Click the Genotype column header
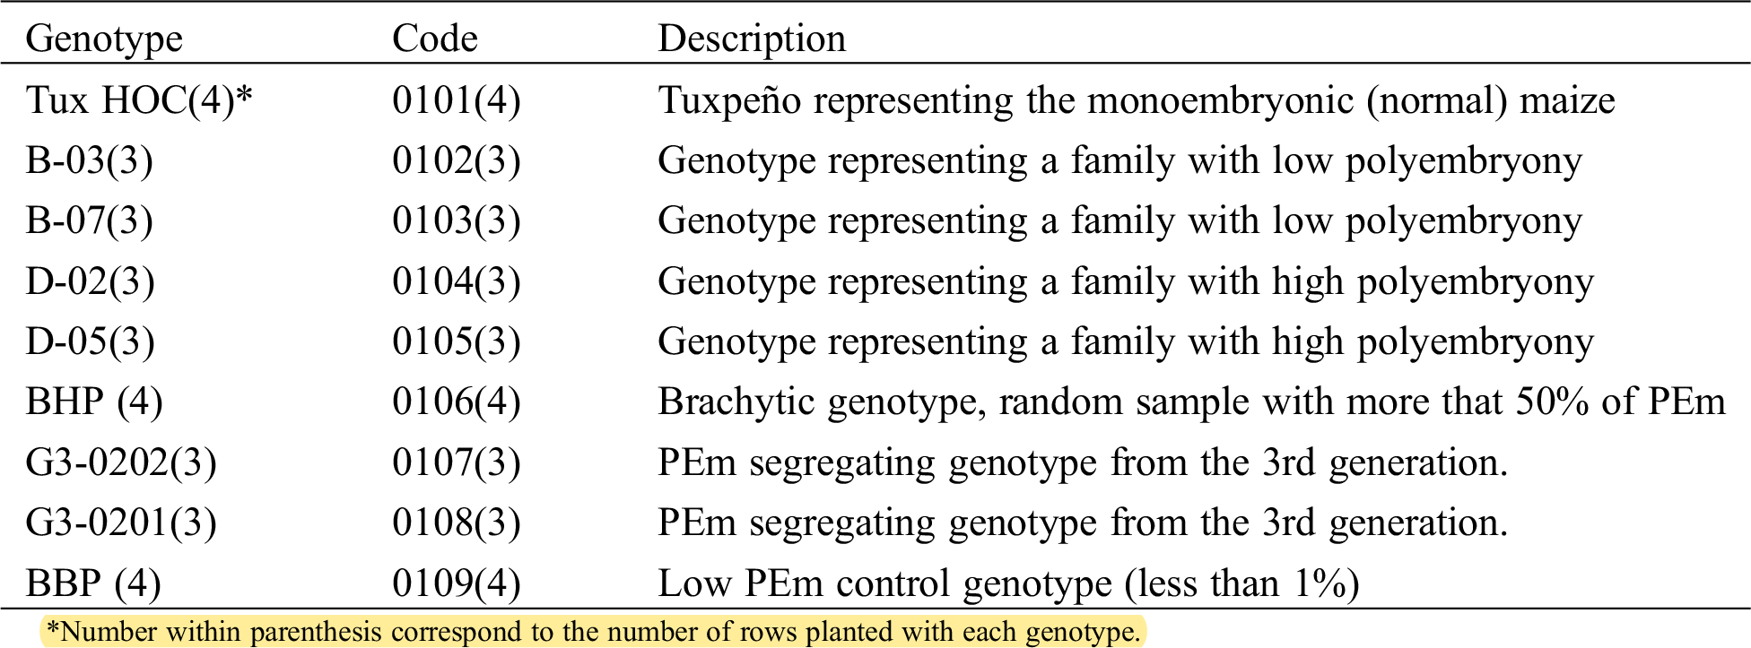This screenshot has width=1751, height=648. click(x=104, y=39)
